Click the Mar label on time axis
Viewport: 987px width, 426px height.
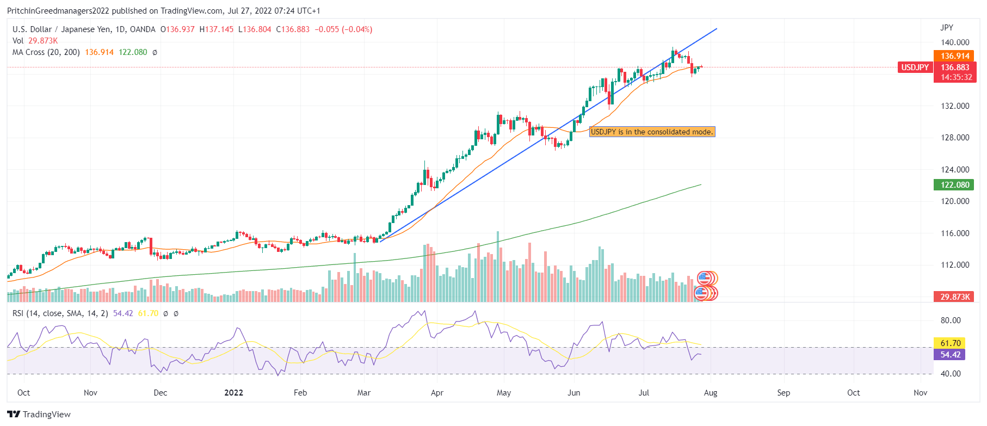click(364, 393)
